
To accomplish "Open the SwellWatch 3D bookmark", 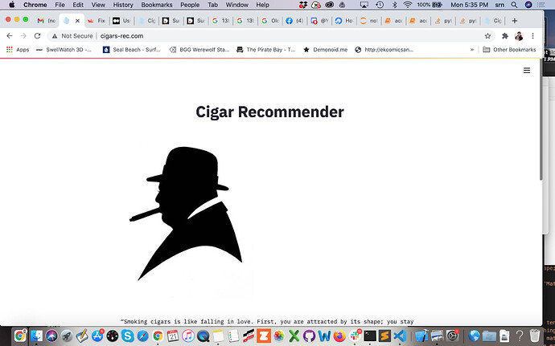I will click(64, 50).
